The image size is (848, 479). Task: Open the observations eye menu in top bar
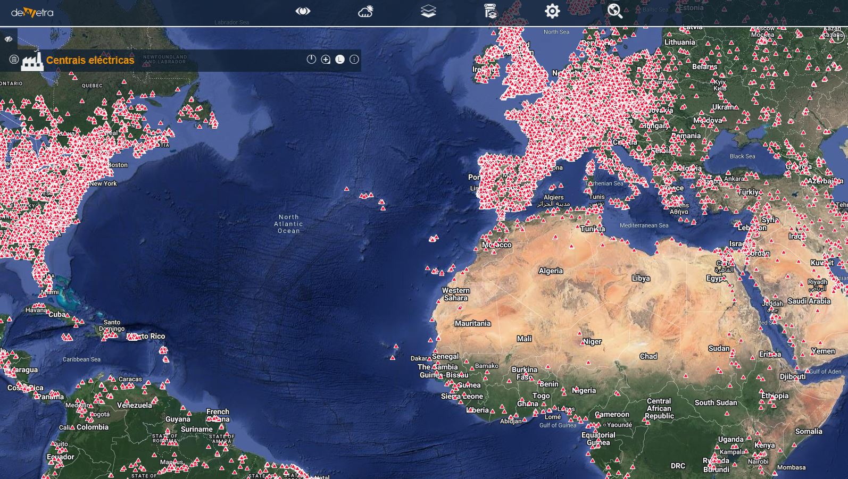[303, 11]
